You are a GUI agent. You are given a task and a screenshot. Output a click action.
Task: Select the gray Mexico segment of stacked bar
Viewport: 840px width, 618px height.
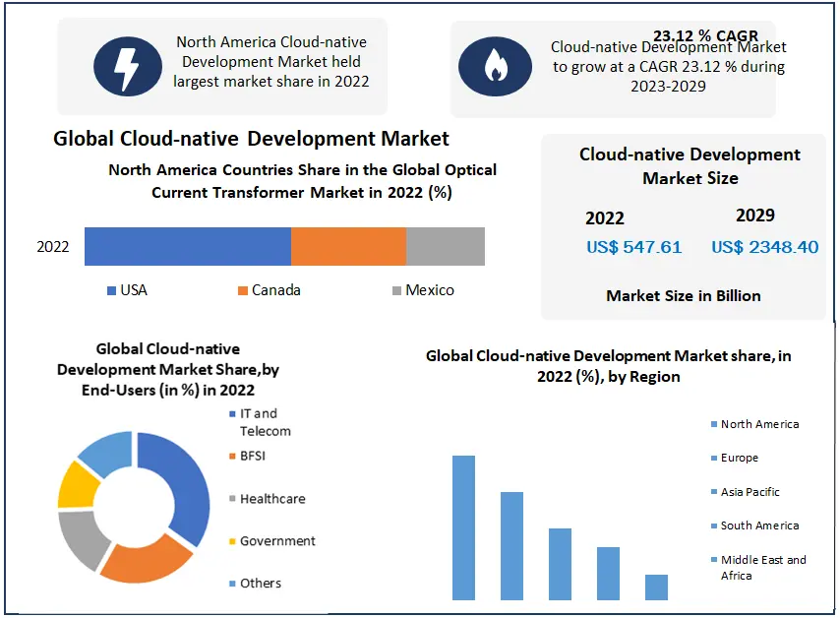tap(445, 246)
